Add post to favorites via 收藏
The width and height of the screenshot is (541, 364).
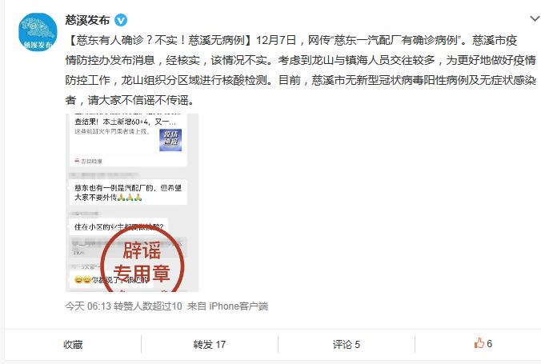click(x=73, y=344)
